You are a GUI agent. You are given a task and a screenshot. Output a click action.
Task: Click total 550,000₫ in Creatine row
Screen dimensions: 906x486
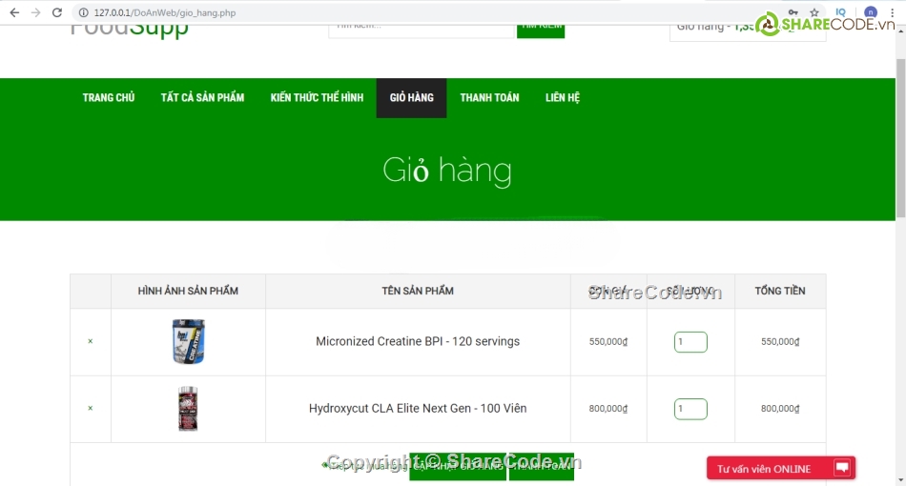click(780, 342)
